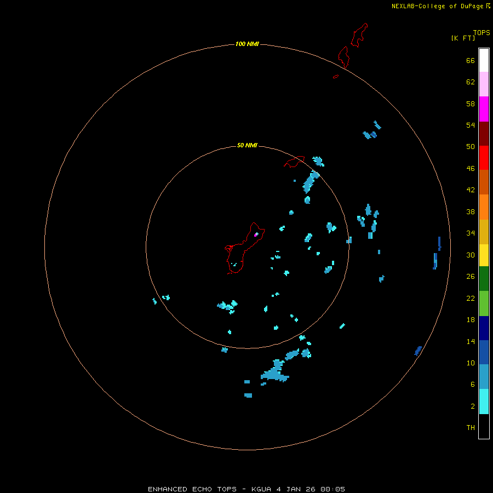493x493 pixels.
Task: Click the black TH threshold swatch
Action: (484, 426)
